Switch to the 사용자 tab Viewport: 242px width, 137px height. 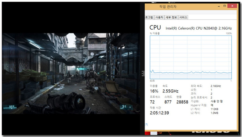coord(159,17)
